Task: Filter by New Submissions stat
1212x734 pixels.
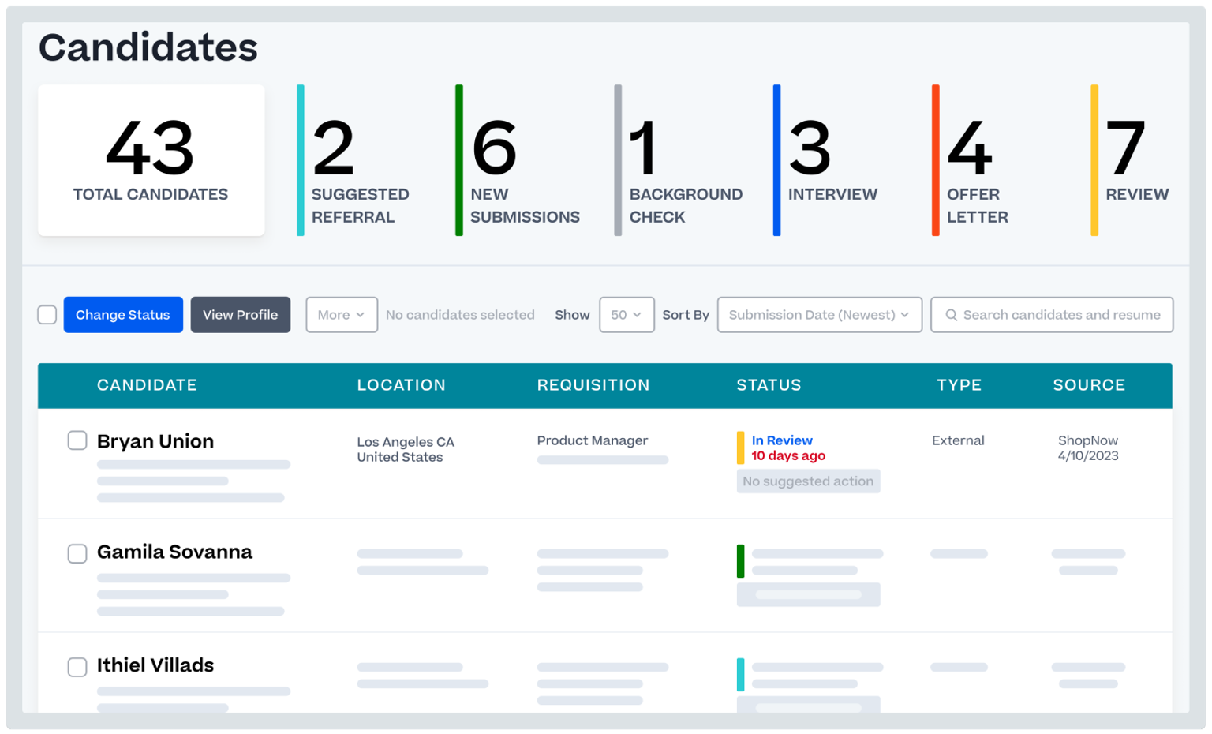Action: click(x=519, y=160)
